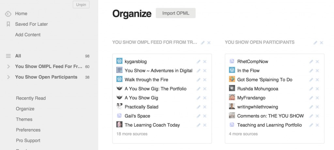334x150 pixels.
Task: Edit the Walk through the Fire feed
Action: click(x=199, y=80)
